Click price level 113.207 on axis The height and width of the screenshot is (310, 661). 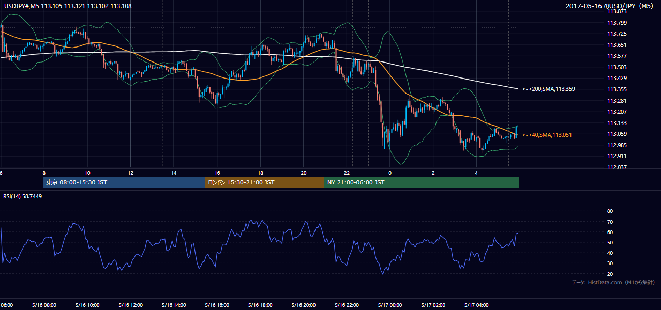(x=617, y=112)
